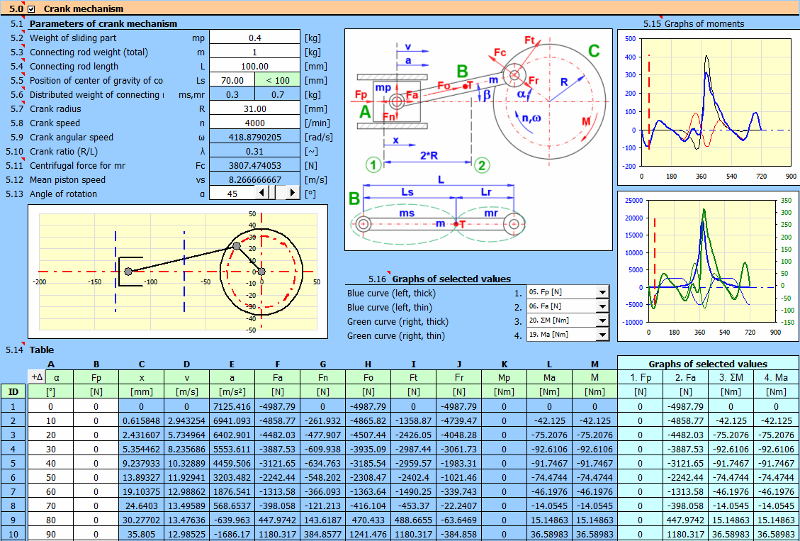The height and width of the screenshot is (541, 800).
Task: Click the x cell with value 0.615848
Action: [141, 420]
